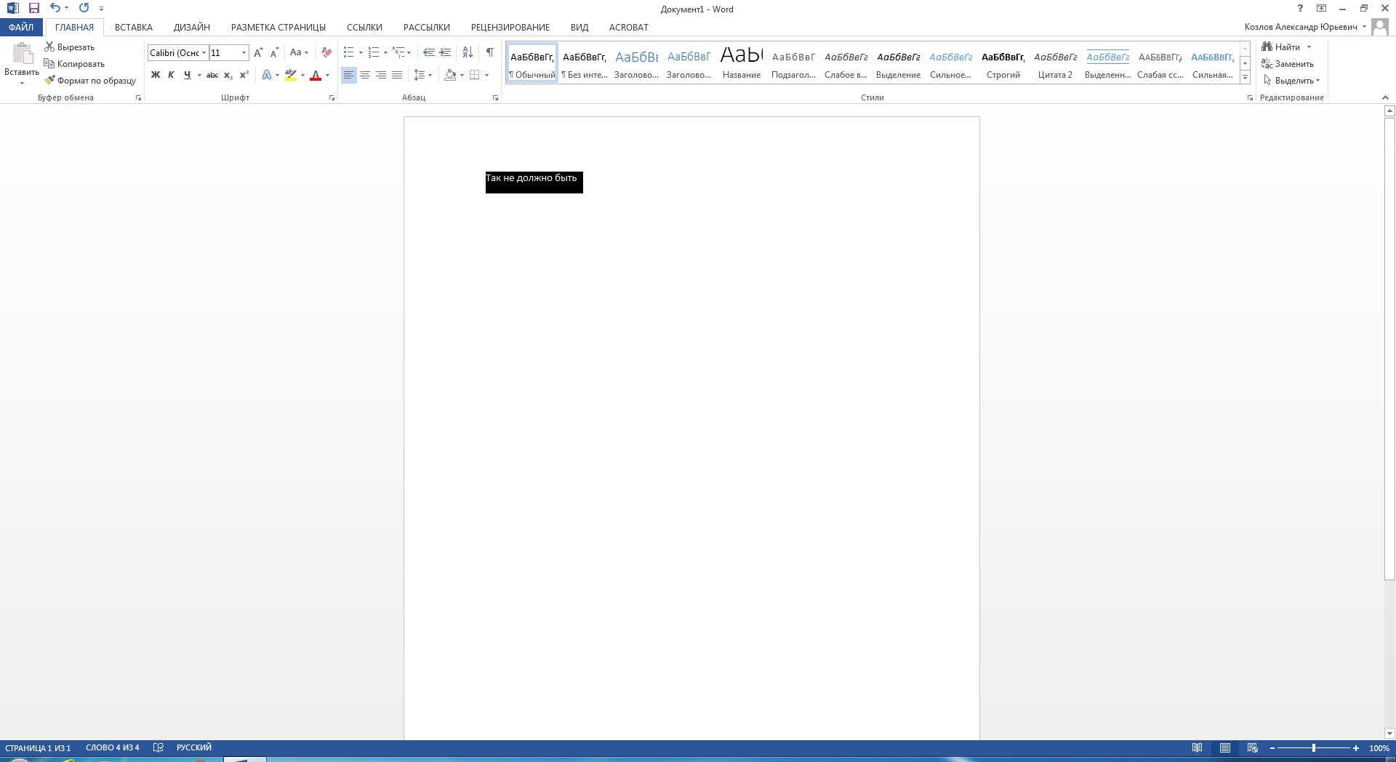Copy selection with Копировать

[74, 64]
